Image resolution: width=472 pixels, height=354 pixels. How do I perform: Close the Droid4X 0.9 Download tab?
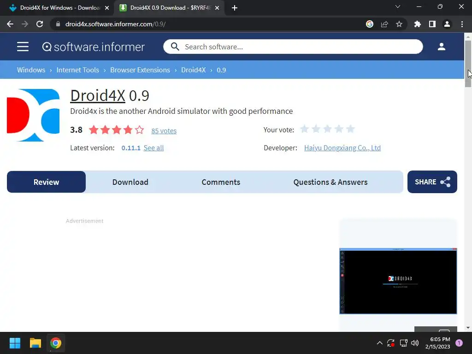217,8
